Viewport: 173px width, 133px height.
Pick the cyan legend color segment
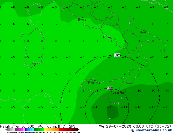(33, 130)
